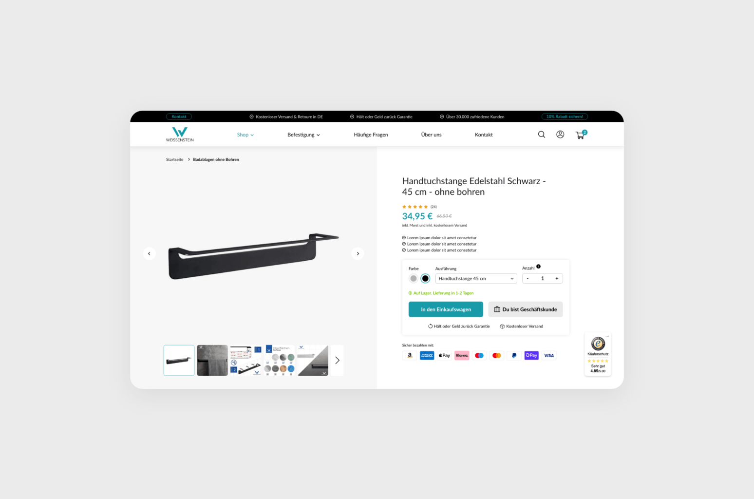Select the black color swatch
The width and height of the screenshot is (754, 499).
[x=425, y=279]
